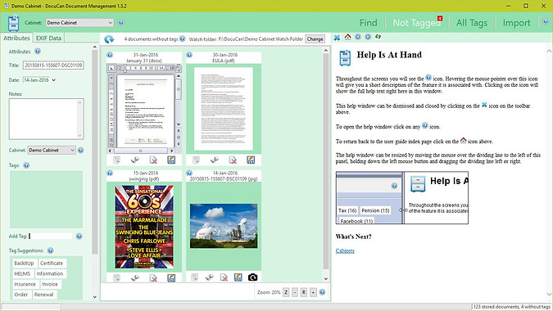Open the Not Tagged view
The height and width of the screenshot is (311, 553).
(x=416, y=23)
